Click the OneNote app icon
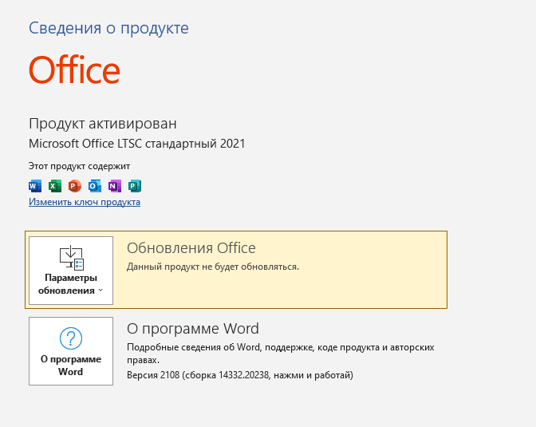The width and height of the screenshot is (536, 427). click(x=115, y=186)
